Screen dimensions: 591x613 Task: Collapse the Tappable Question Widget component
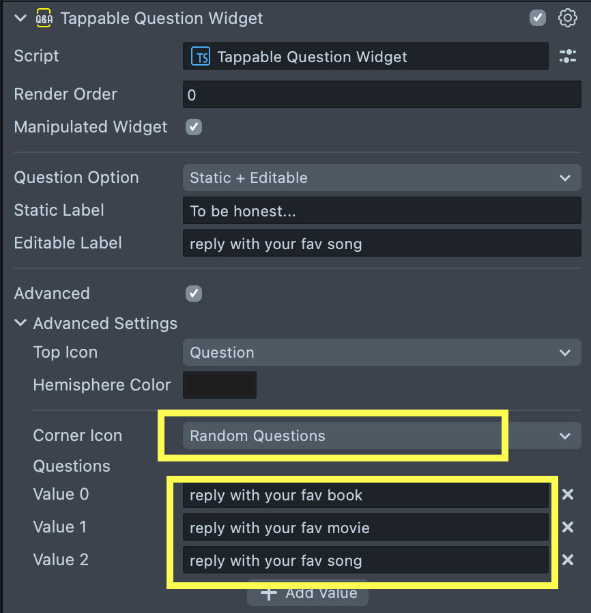pos(21,18)
